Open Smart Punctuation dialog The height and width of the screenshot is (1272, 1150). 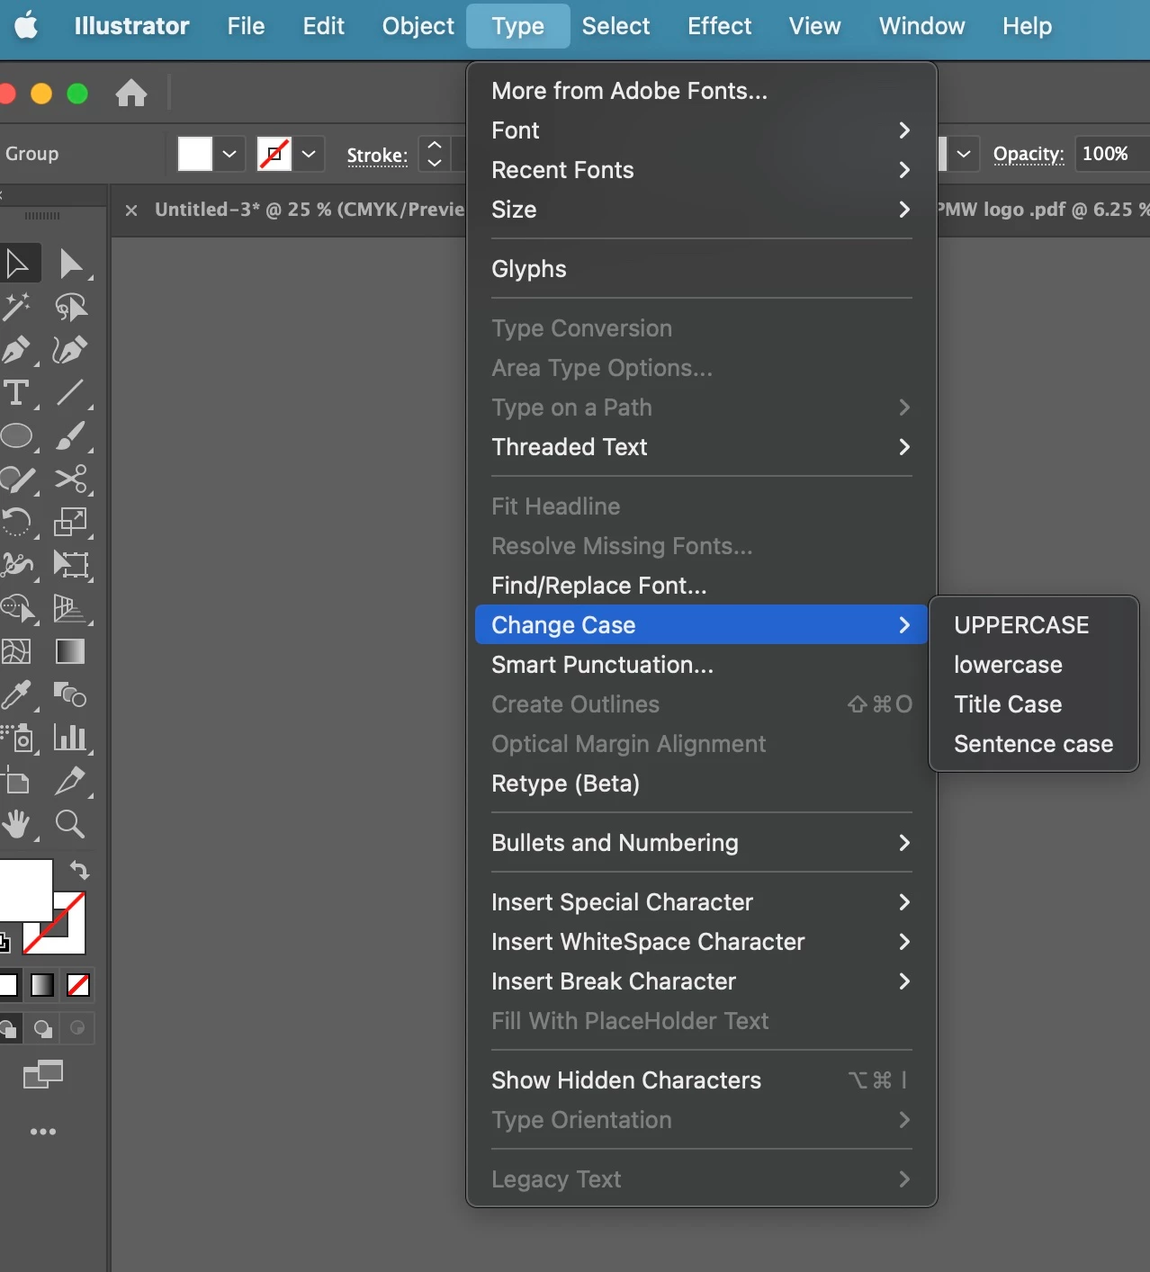tap(701, 665)
